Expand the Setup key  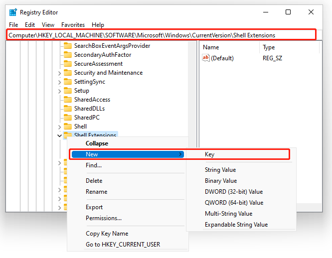coord(59,91)
